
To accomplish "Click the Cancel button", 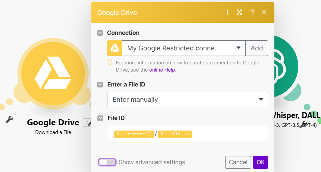I will [238, 162].
